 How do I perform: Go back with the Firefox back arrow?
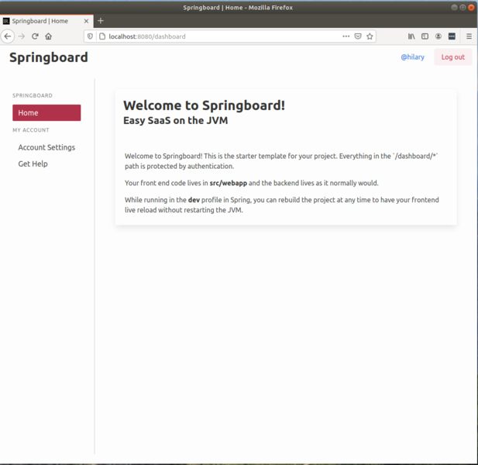click(x=8, y=36)
